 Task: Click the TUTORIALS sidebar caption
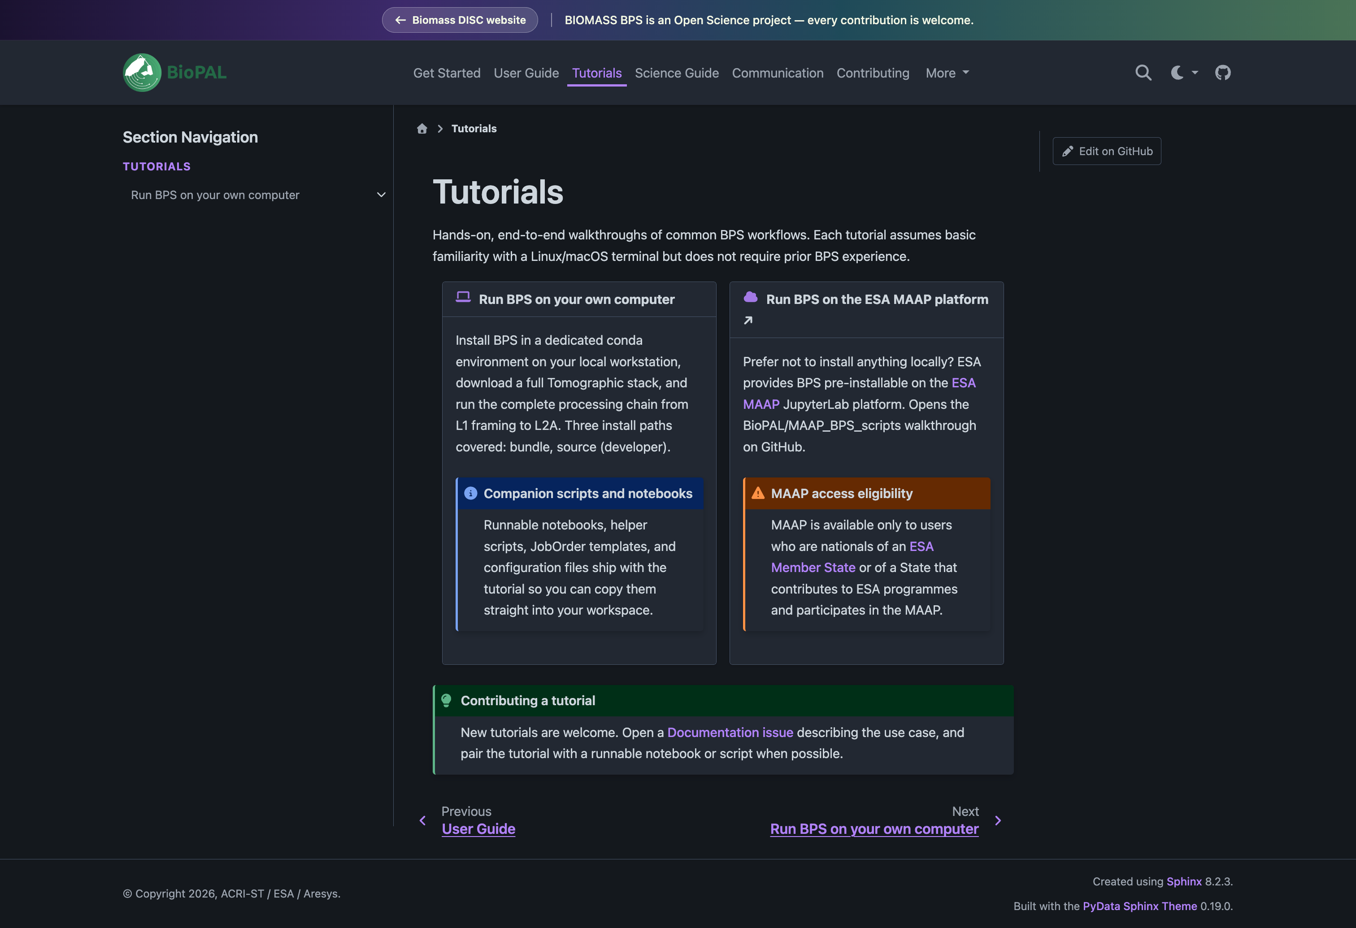click(x=156, y=166)
